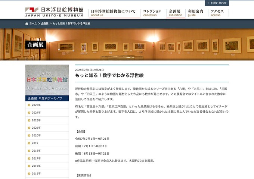The image size is (254, 179).
Task: Open the 2018年 archive
Action: pos(47,151)
